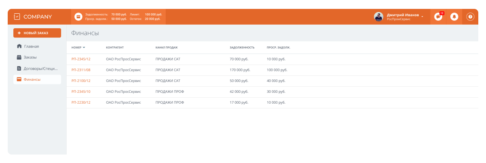Click КАНАЛ ПРОДАЖ column header
Viewport: 486px width, 163px height.
(x=166, y=48)
